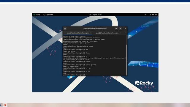190x107 pixels.
Task: Expand the terminal tab list dropdown arrow
Action: pyautogui.click(x=125, y=33)
